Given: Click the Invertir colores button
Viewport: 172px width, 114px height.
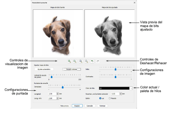Looking at the screenshot, I should (72, 69).
